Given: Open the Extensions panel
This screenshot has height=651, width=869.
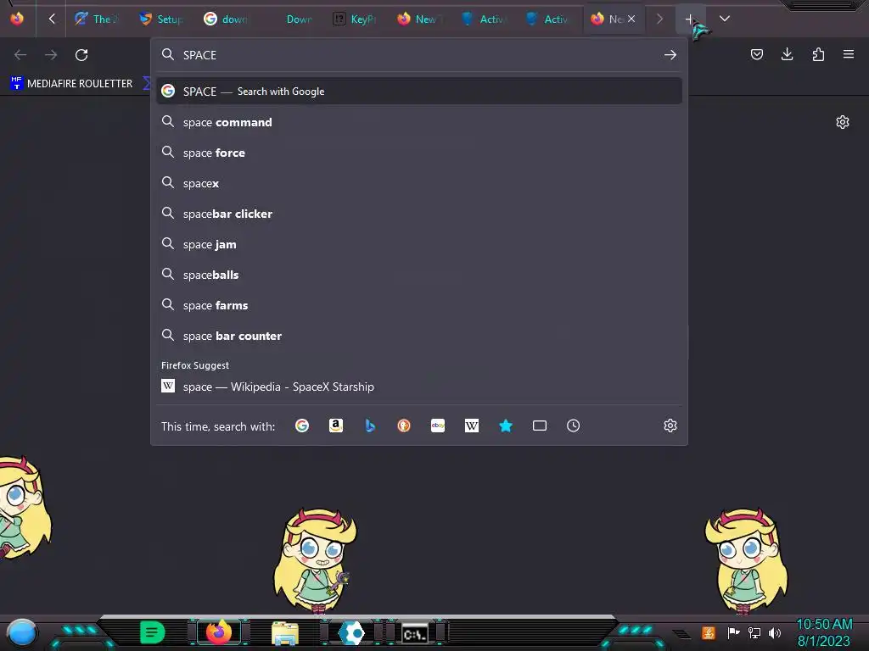Looking at the screenshot, I should (818, 54).
